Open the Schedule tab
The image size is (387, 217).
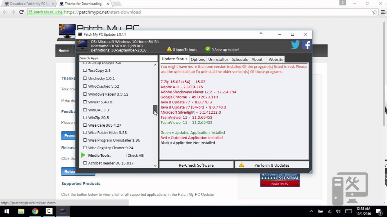click(x=240, y=59)
